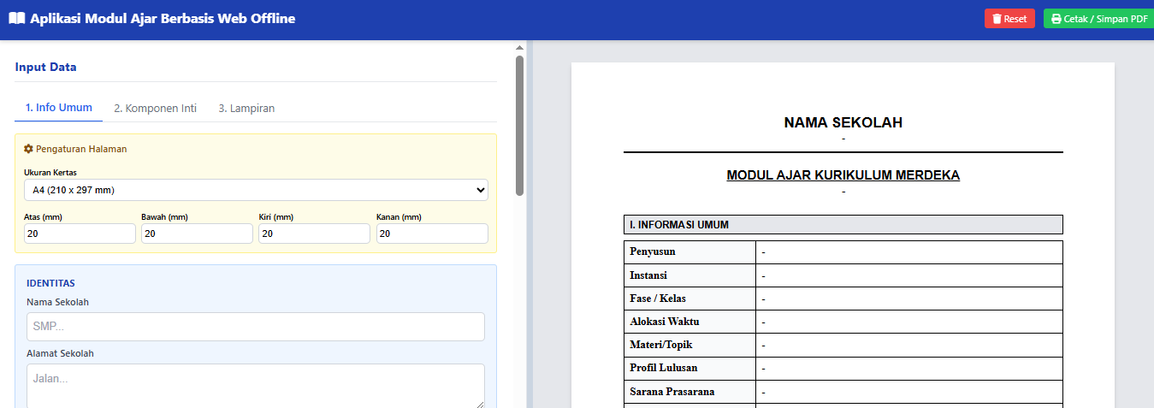Click the Profil Lulusan row label
Screen dimensions: 1154x408
tap(664, 368)
